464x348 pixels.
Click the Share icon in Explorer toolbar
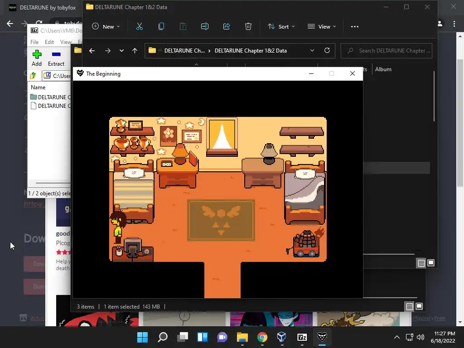click(227, 27)
